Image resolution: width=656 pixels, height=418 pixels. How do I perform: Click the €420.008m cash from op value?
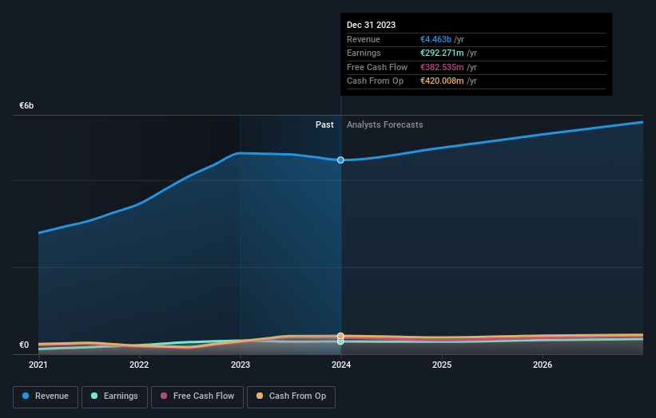coord(442,81)
